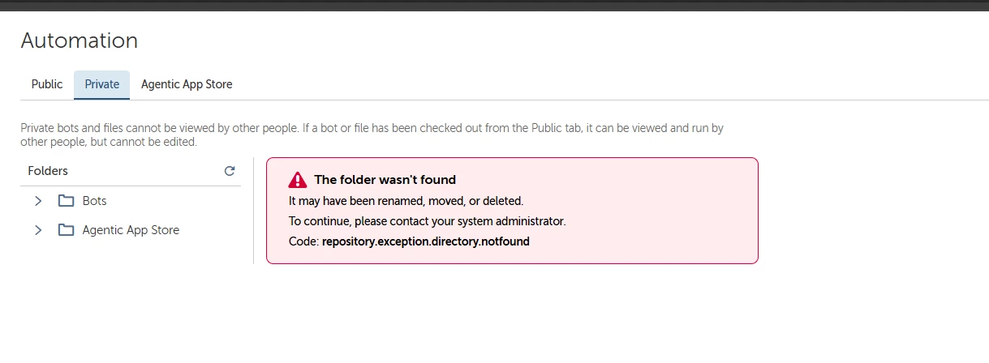Click the divider beside the Folders panel

click(x=254, y=211)
